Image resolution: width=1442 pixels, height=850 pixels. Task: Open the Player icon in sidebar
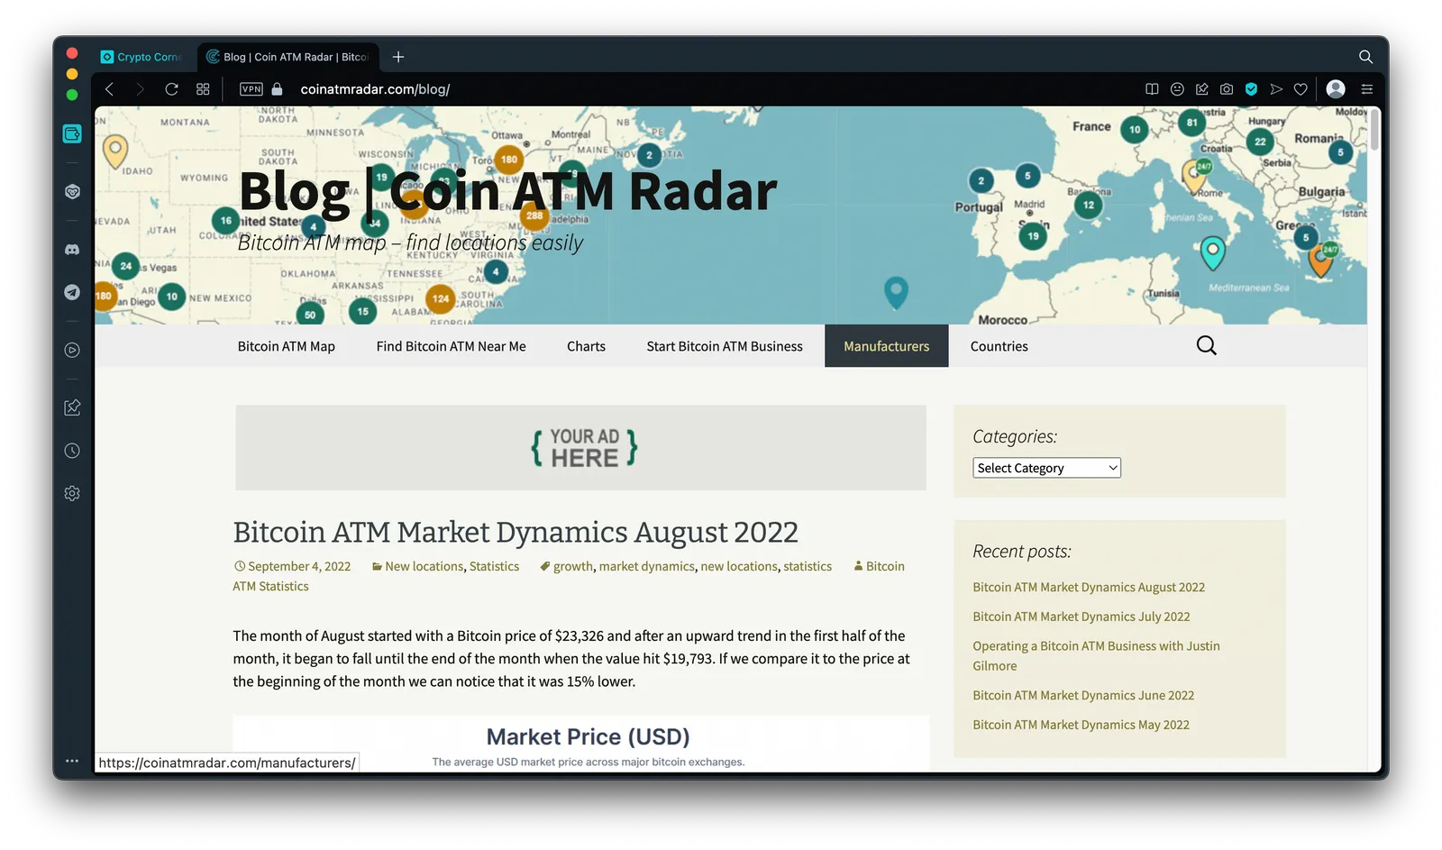[72, 350]
